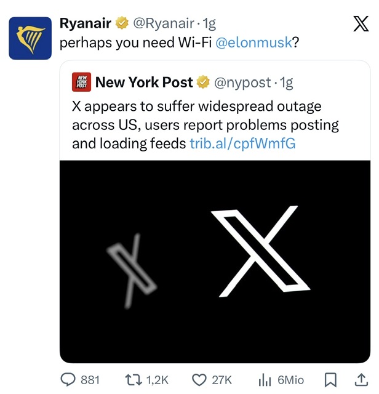View tweet analytics bar chart icon
This screenshot has width=379, height=394.
click(x=265, y=379)
